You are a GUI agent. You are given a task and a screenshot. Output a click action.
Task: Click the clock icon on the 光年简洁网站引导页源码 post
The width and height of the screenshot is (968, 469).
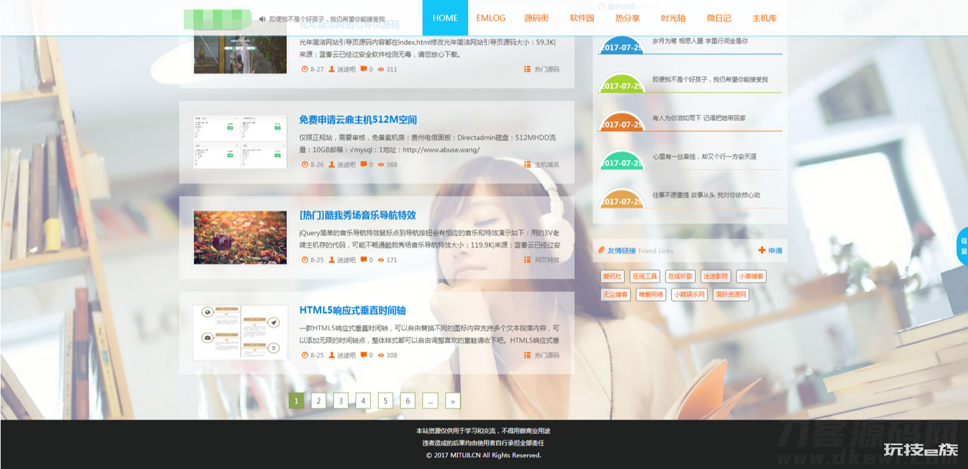point(305,69)
